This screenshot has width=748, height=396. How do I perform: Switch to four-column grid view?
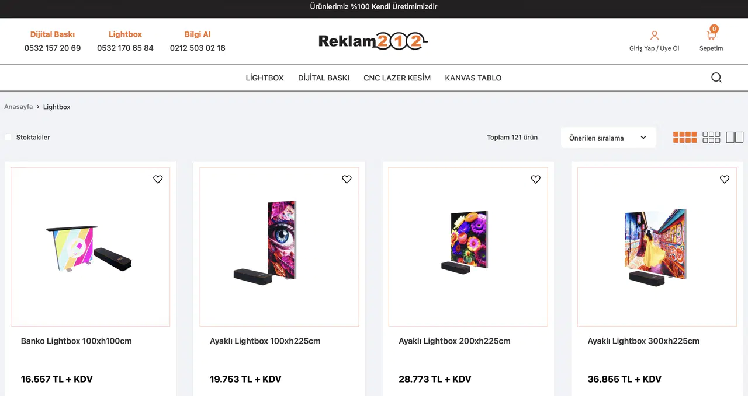click(685, 138)
